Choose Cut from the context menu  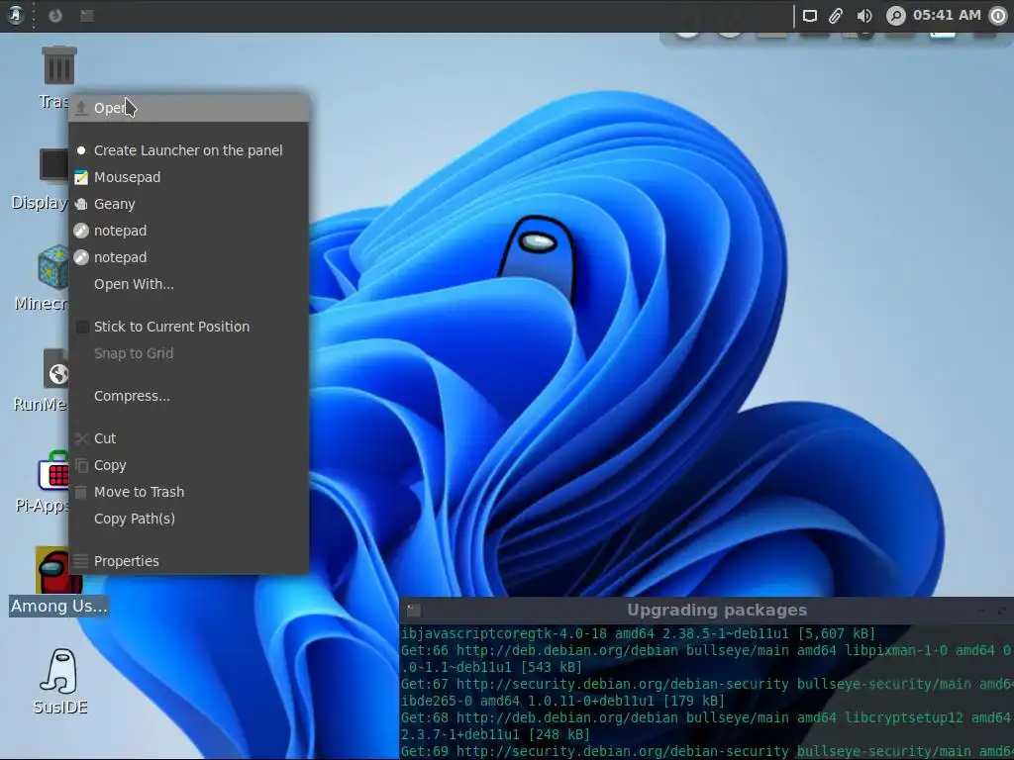pyautogui.click(x=189, y=438)
